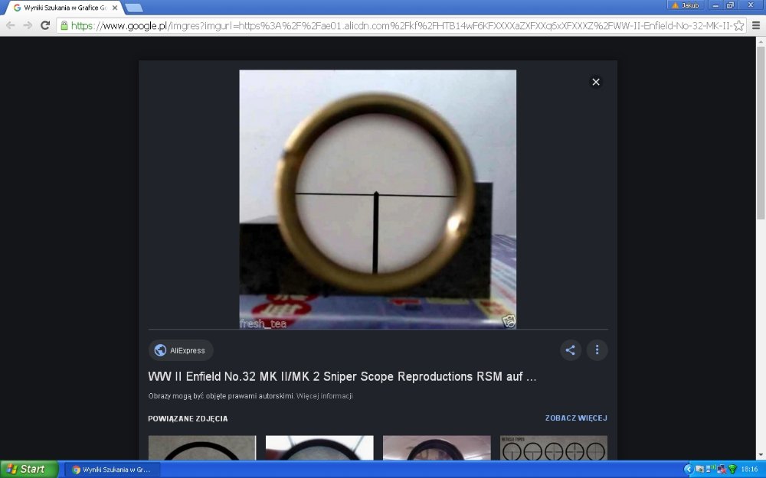Follow the 'Więcej informacji' copyright link
766x478 pixels.
(324, 396)
